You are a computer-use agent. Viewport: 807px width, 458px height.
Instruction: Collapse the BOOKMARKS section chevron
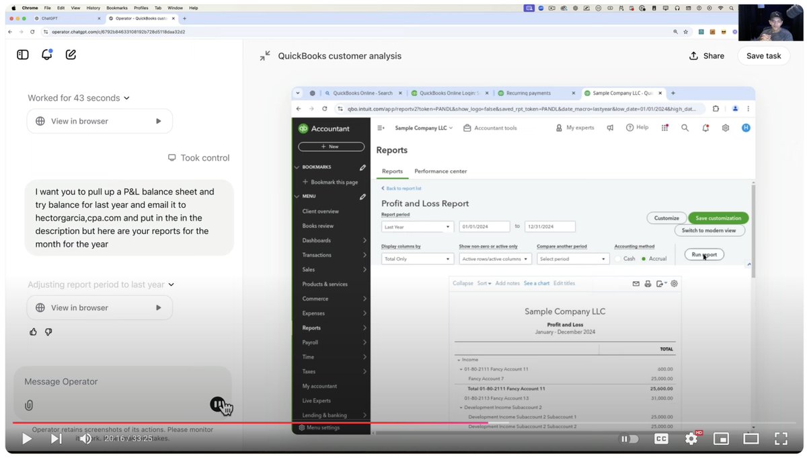(x=297, y=167)
